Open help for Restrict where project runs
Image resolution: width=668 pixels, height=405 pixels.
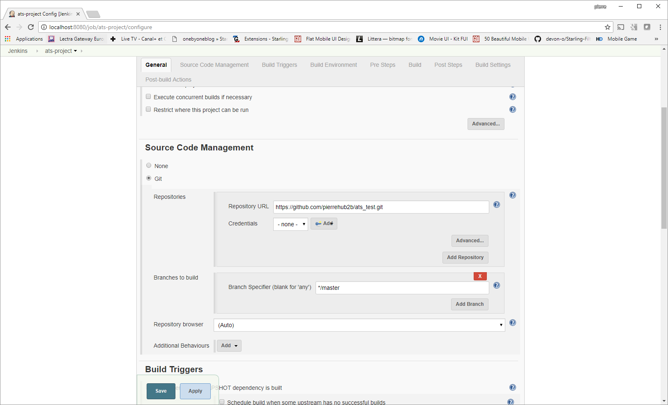[x=513, y=109]
